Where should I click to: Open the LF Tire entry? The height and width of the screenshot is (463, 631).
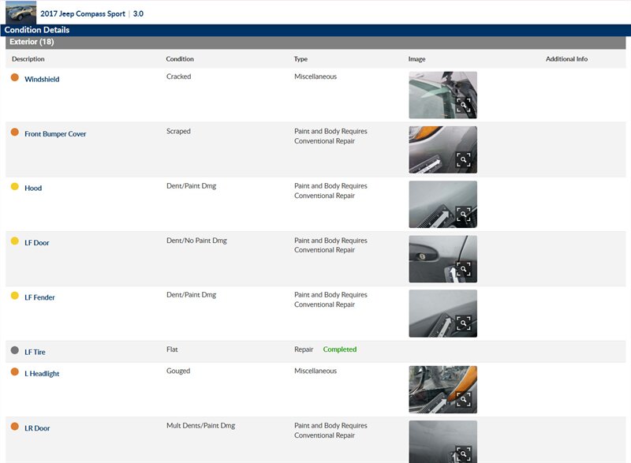pyautogui.click(x=35, y=352)
